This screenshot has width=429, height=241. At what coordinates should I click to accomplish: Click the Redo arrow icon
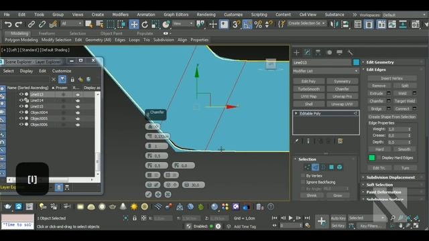pos(19,24)
